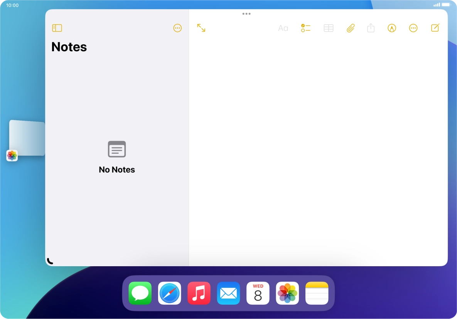Tap the phone icon in the sidebar corner
Viewport: 457px width, 319px height.
pos(50,261)
